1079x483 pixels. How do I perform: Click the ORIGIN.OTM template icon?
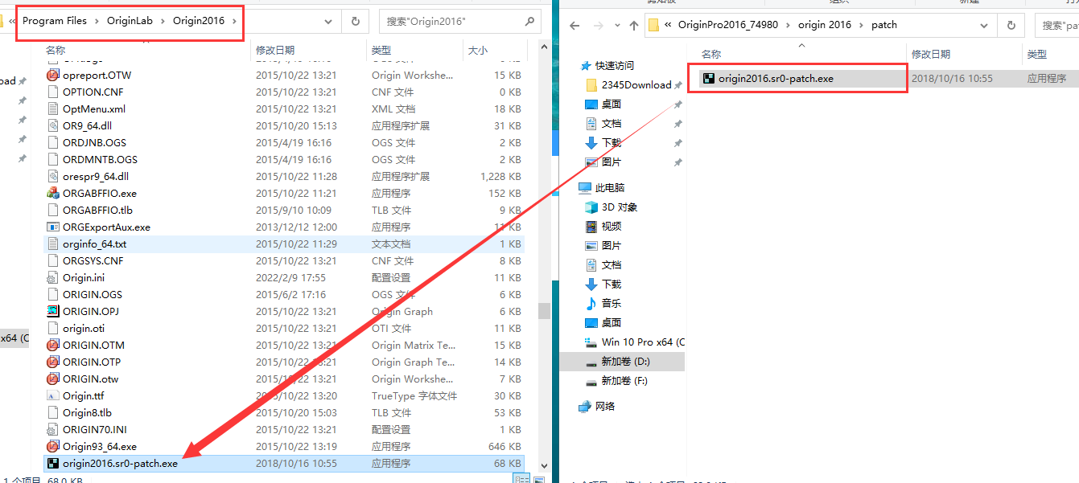[x=53, y=345]
